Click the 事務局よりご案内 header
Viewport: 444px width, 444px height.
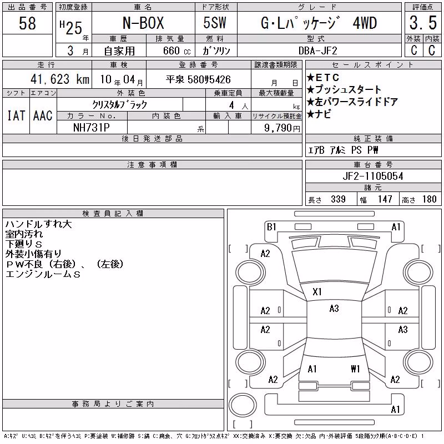click(x=113, y=404)
